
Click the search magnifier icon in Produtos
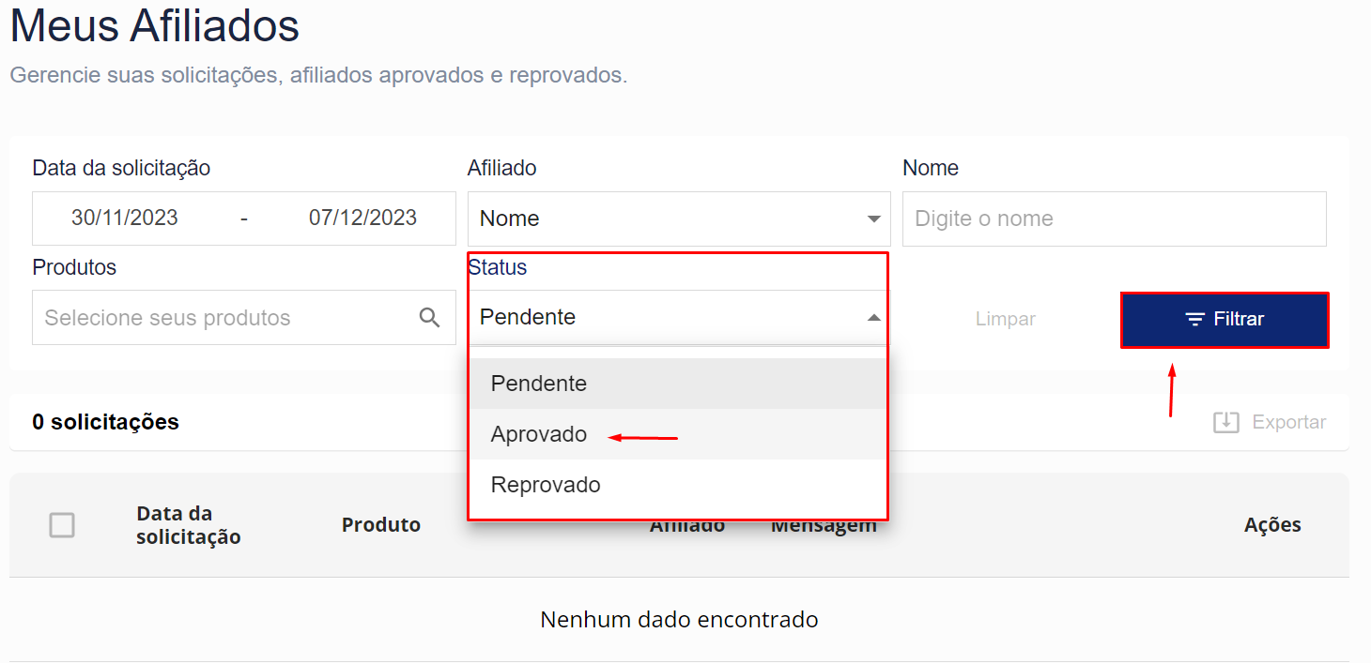click(429, 318)
